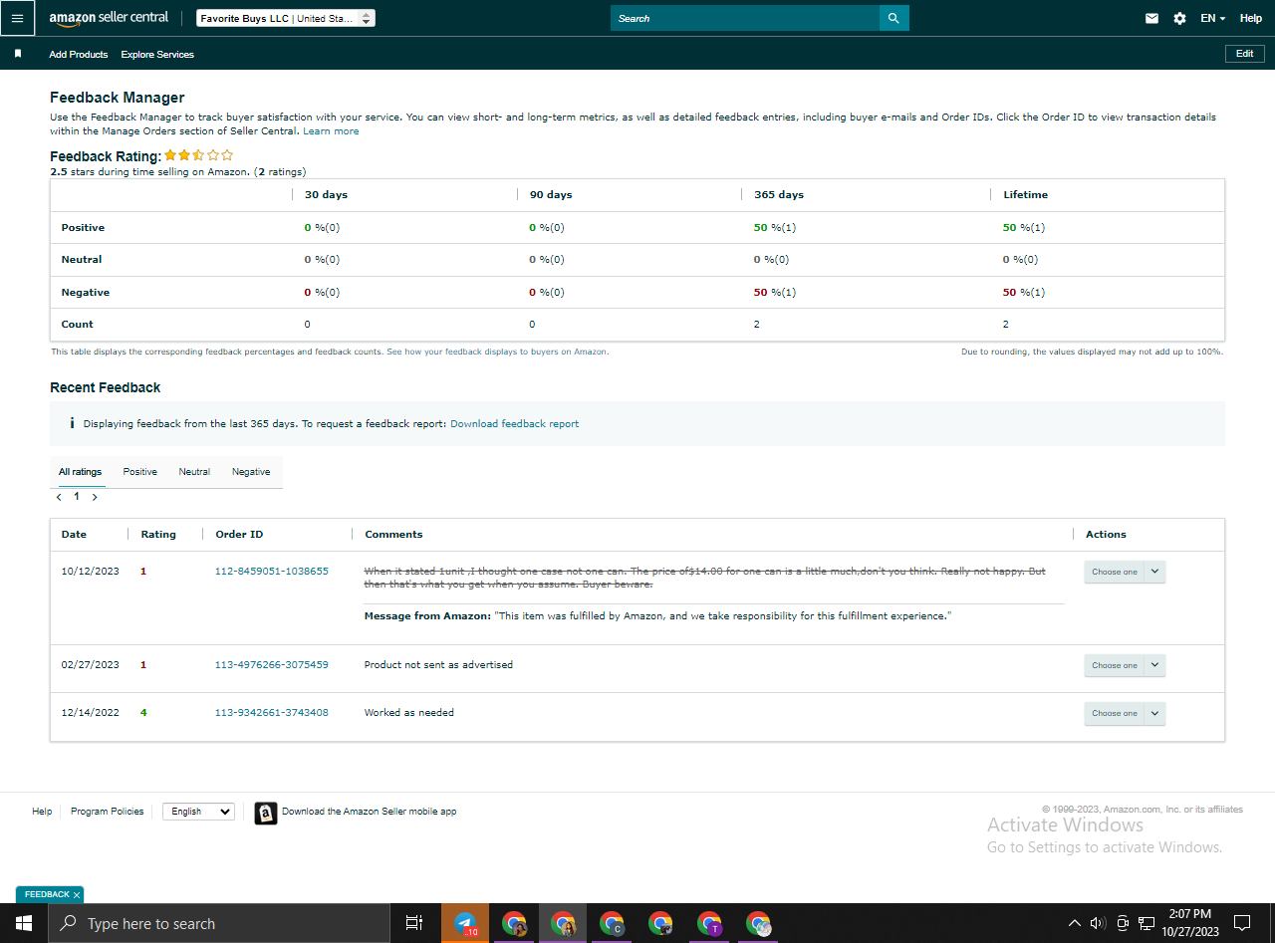Viewport: 1275px width, 943px height.
Task: Open Telegram from the taskbar
Action: 464,923
